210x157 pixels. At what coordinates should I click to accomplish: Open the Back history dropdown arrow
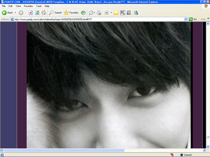point(15,13)
